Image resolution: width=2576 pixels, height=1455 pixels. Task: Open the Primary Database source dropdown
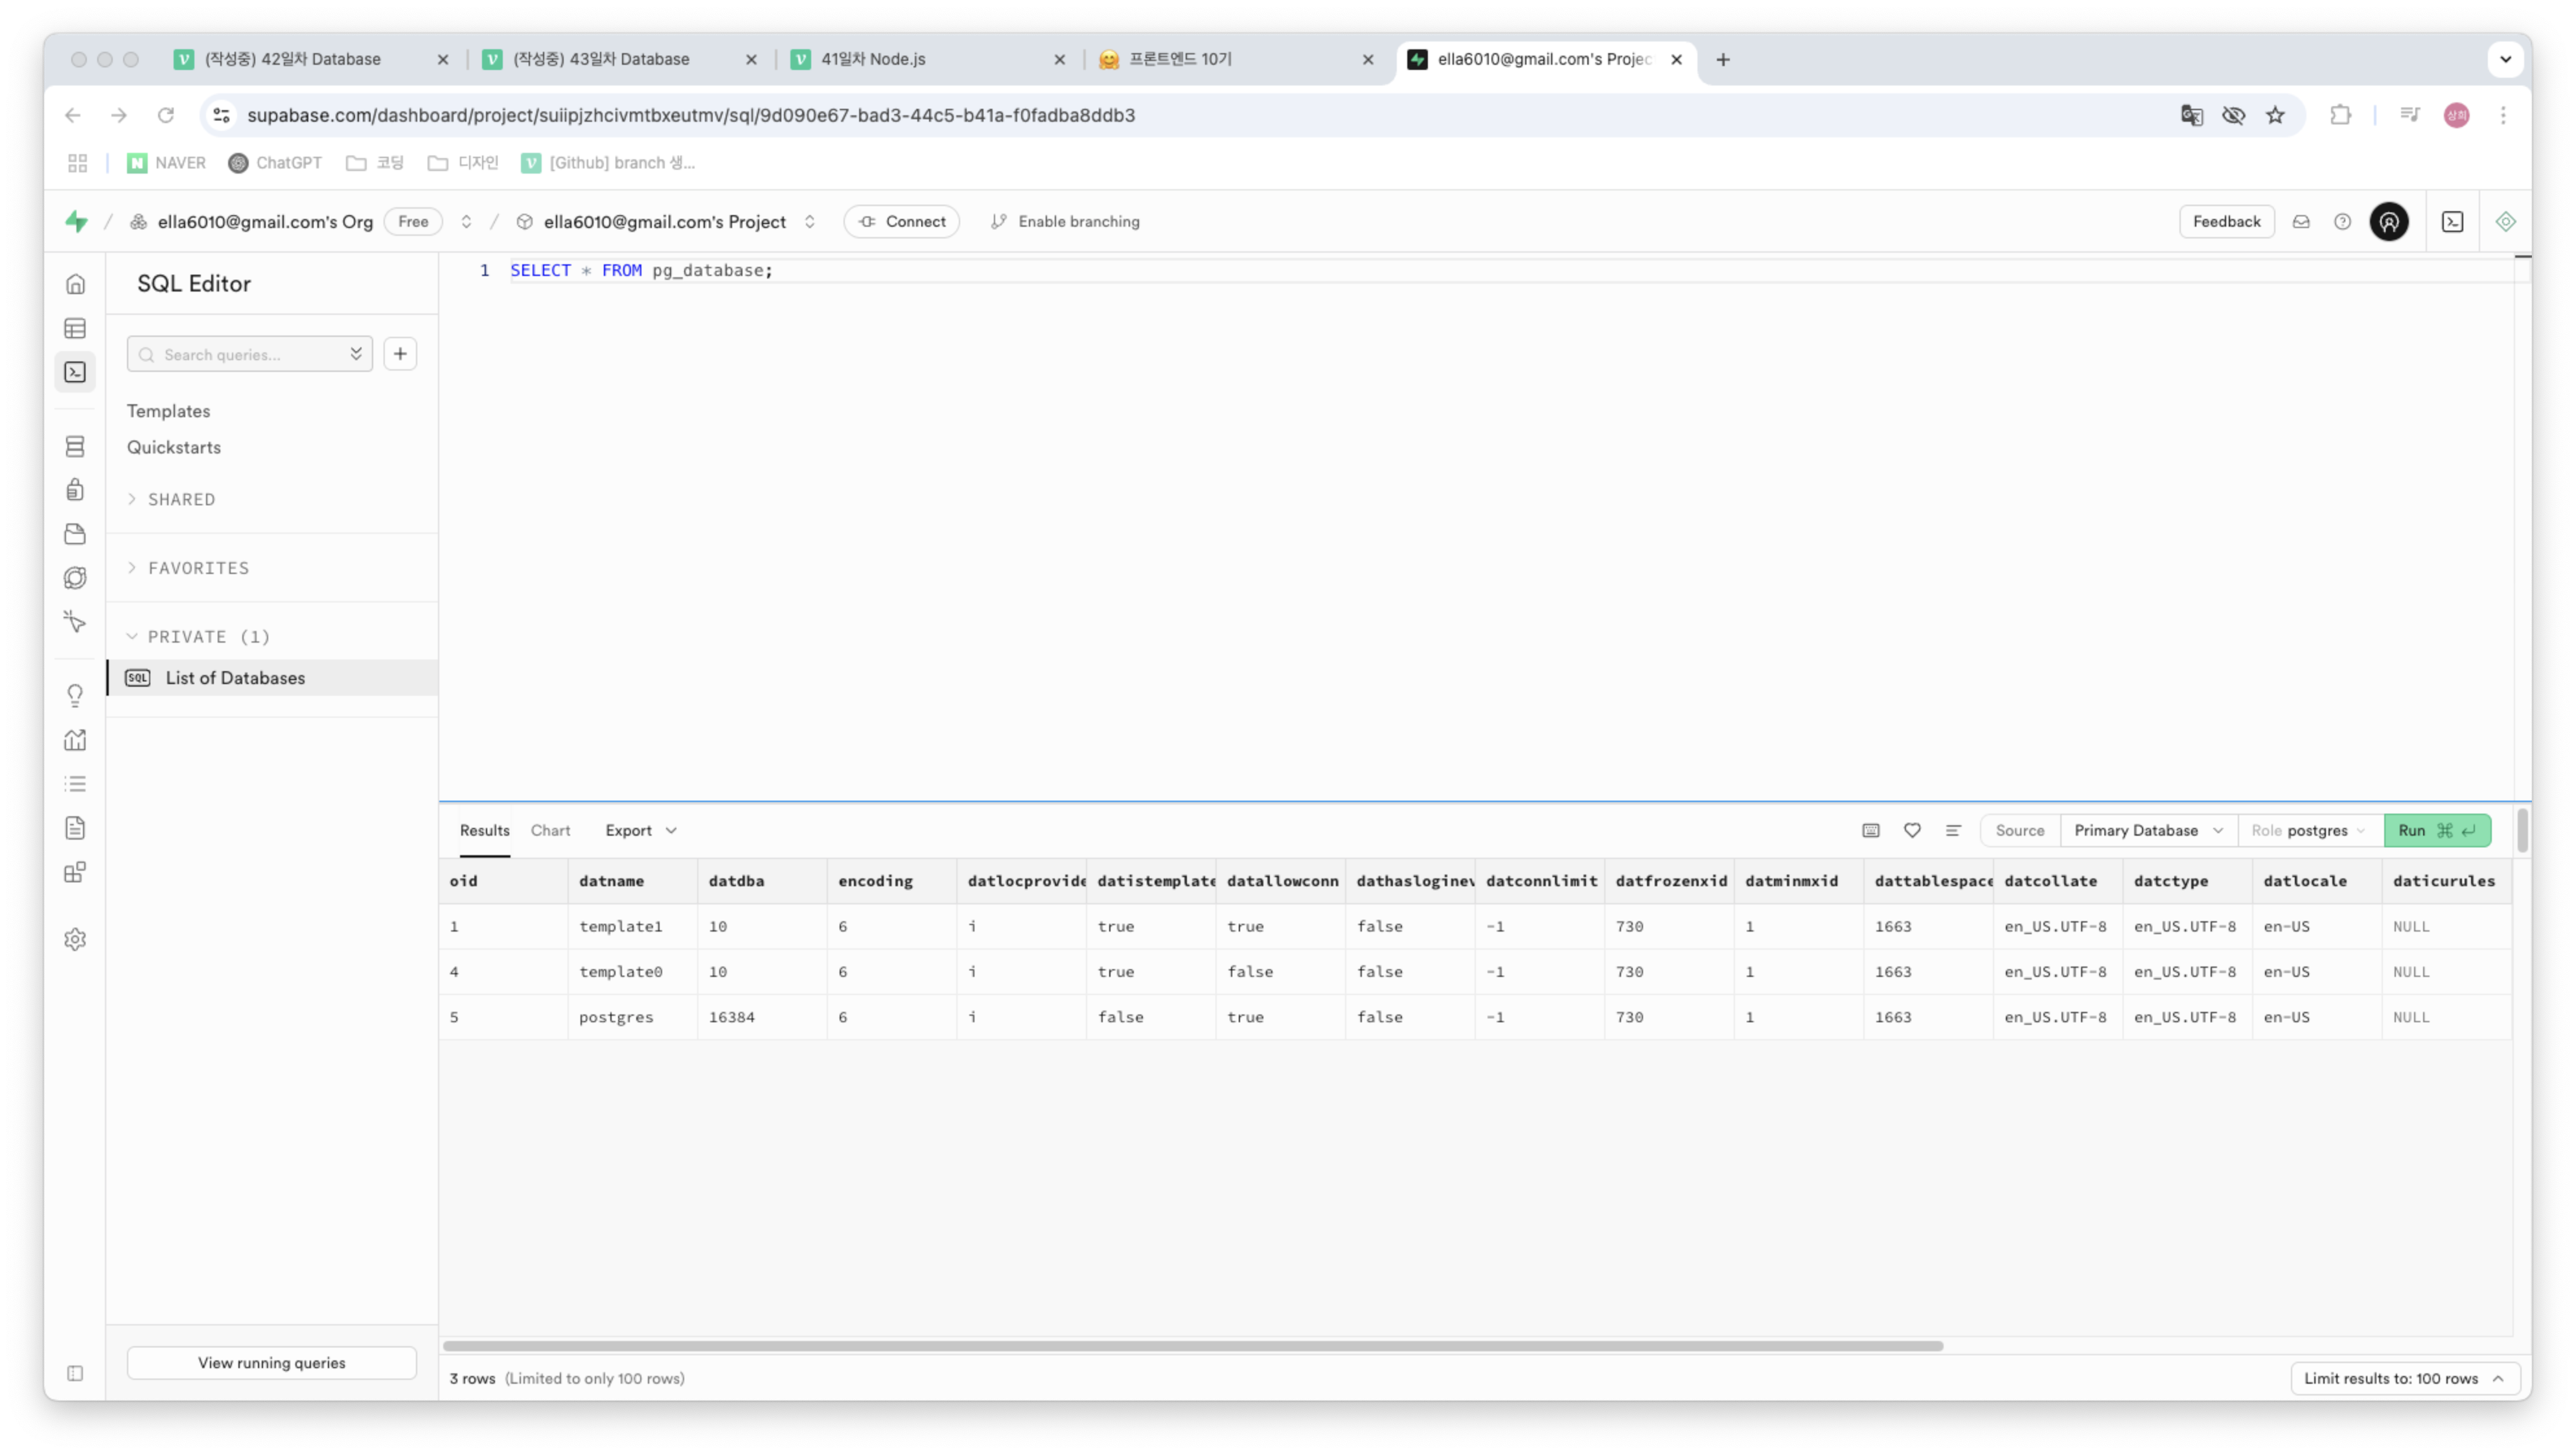(2148, 830)
